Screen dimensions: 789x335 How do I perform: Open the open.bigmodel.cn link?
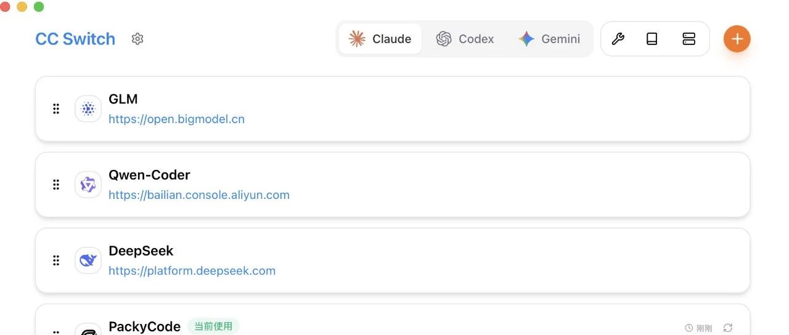[x=176, y=119]
